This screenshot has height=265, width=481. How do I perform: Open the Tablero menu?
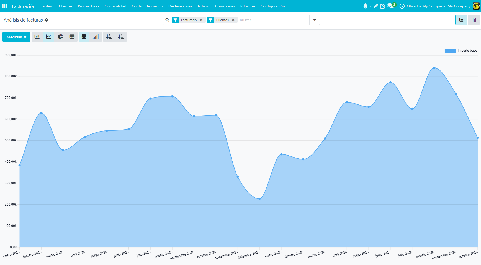47,6
